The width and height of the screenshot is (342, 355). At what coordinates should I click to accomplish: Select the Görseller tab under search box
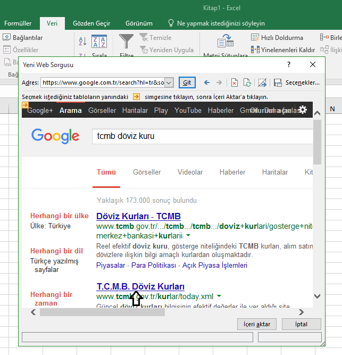tap(147, 172)
